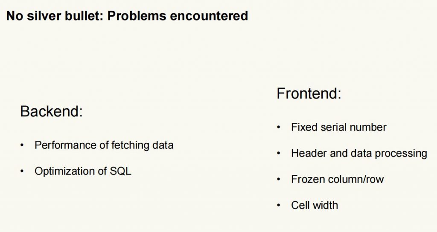
Task: Click the "Header and data processing" item
Action: (x=359, y=154)
